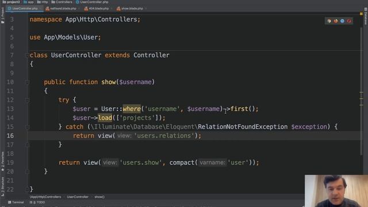Click the 'first()' call on line 13
368x207 pixels.
(x=243, y=109)
